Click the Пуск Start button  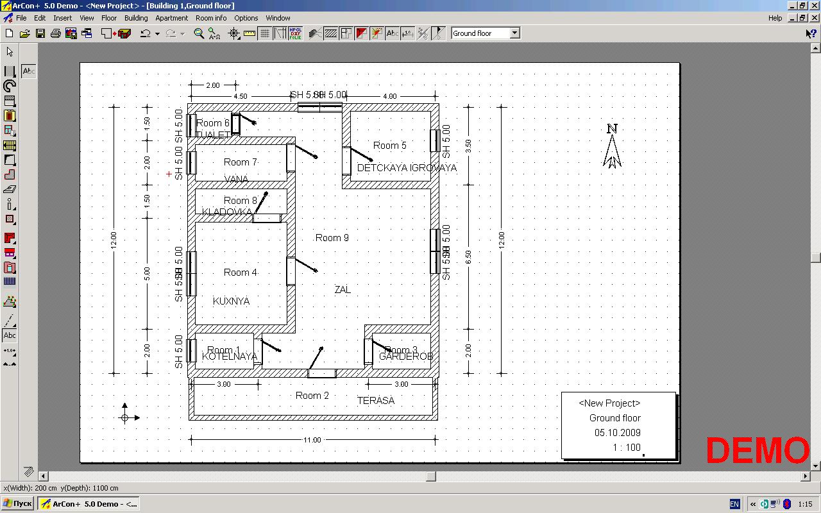(17, 504)
